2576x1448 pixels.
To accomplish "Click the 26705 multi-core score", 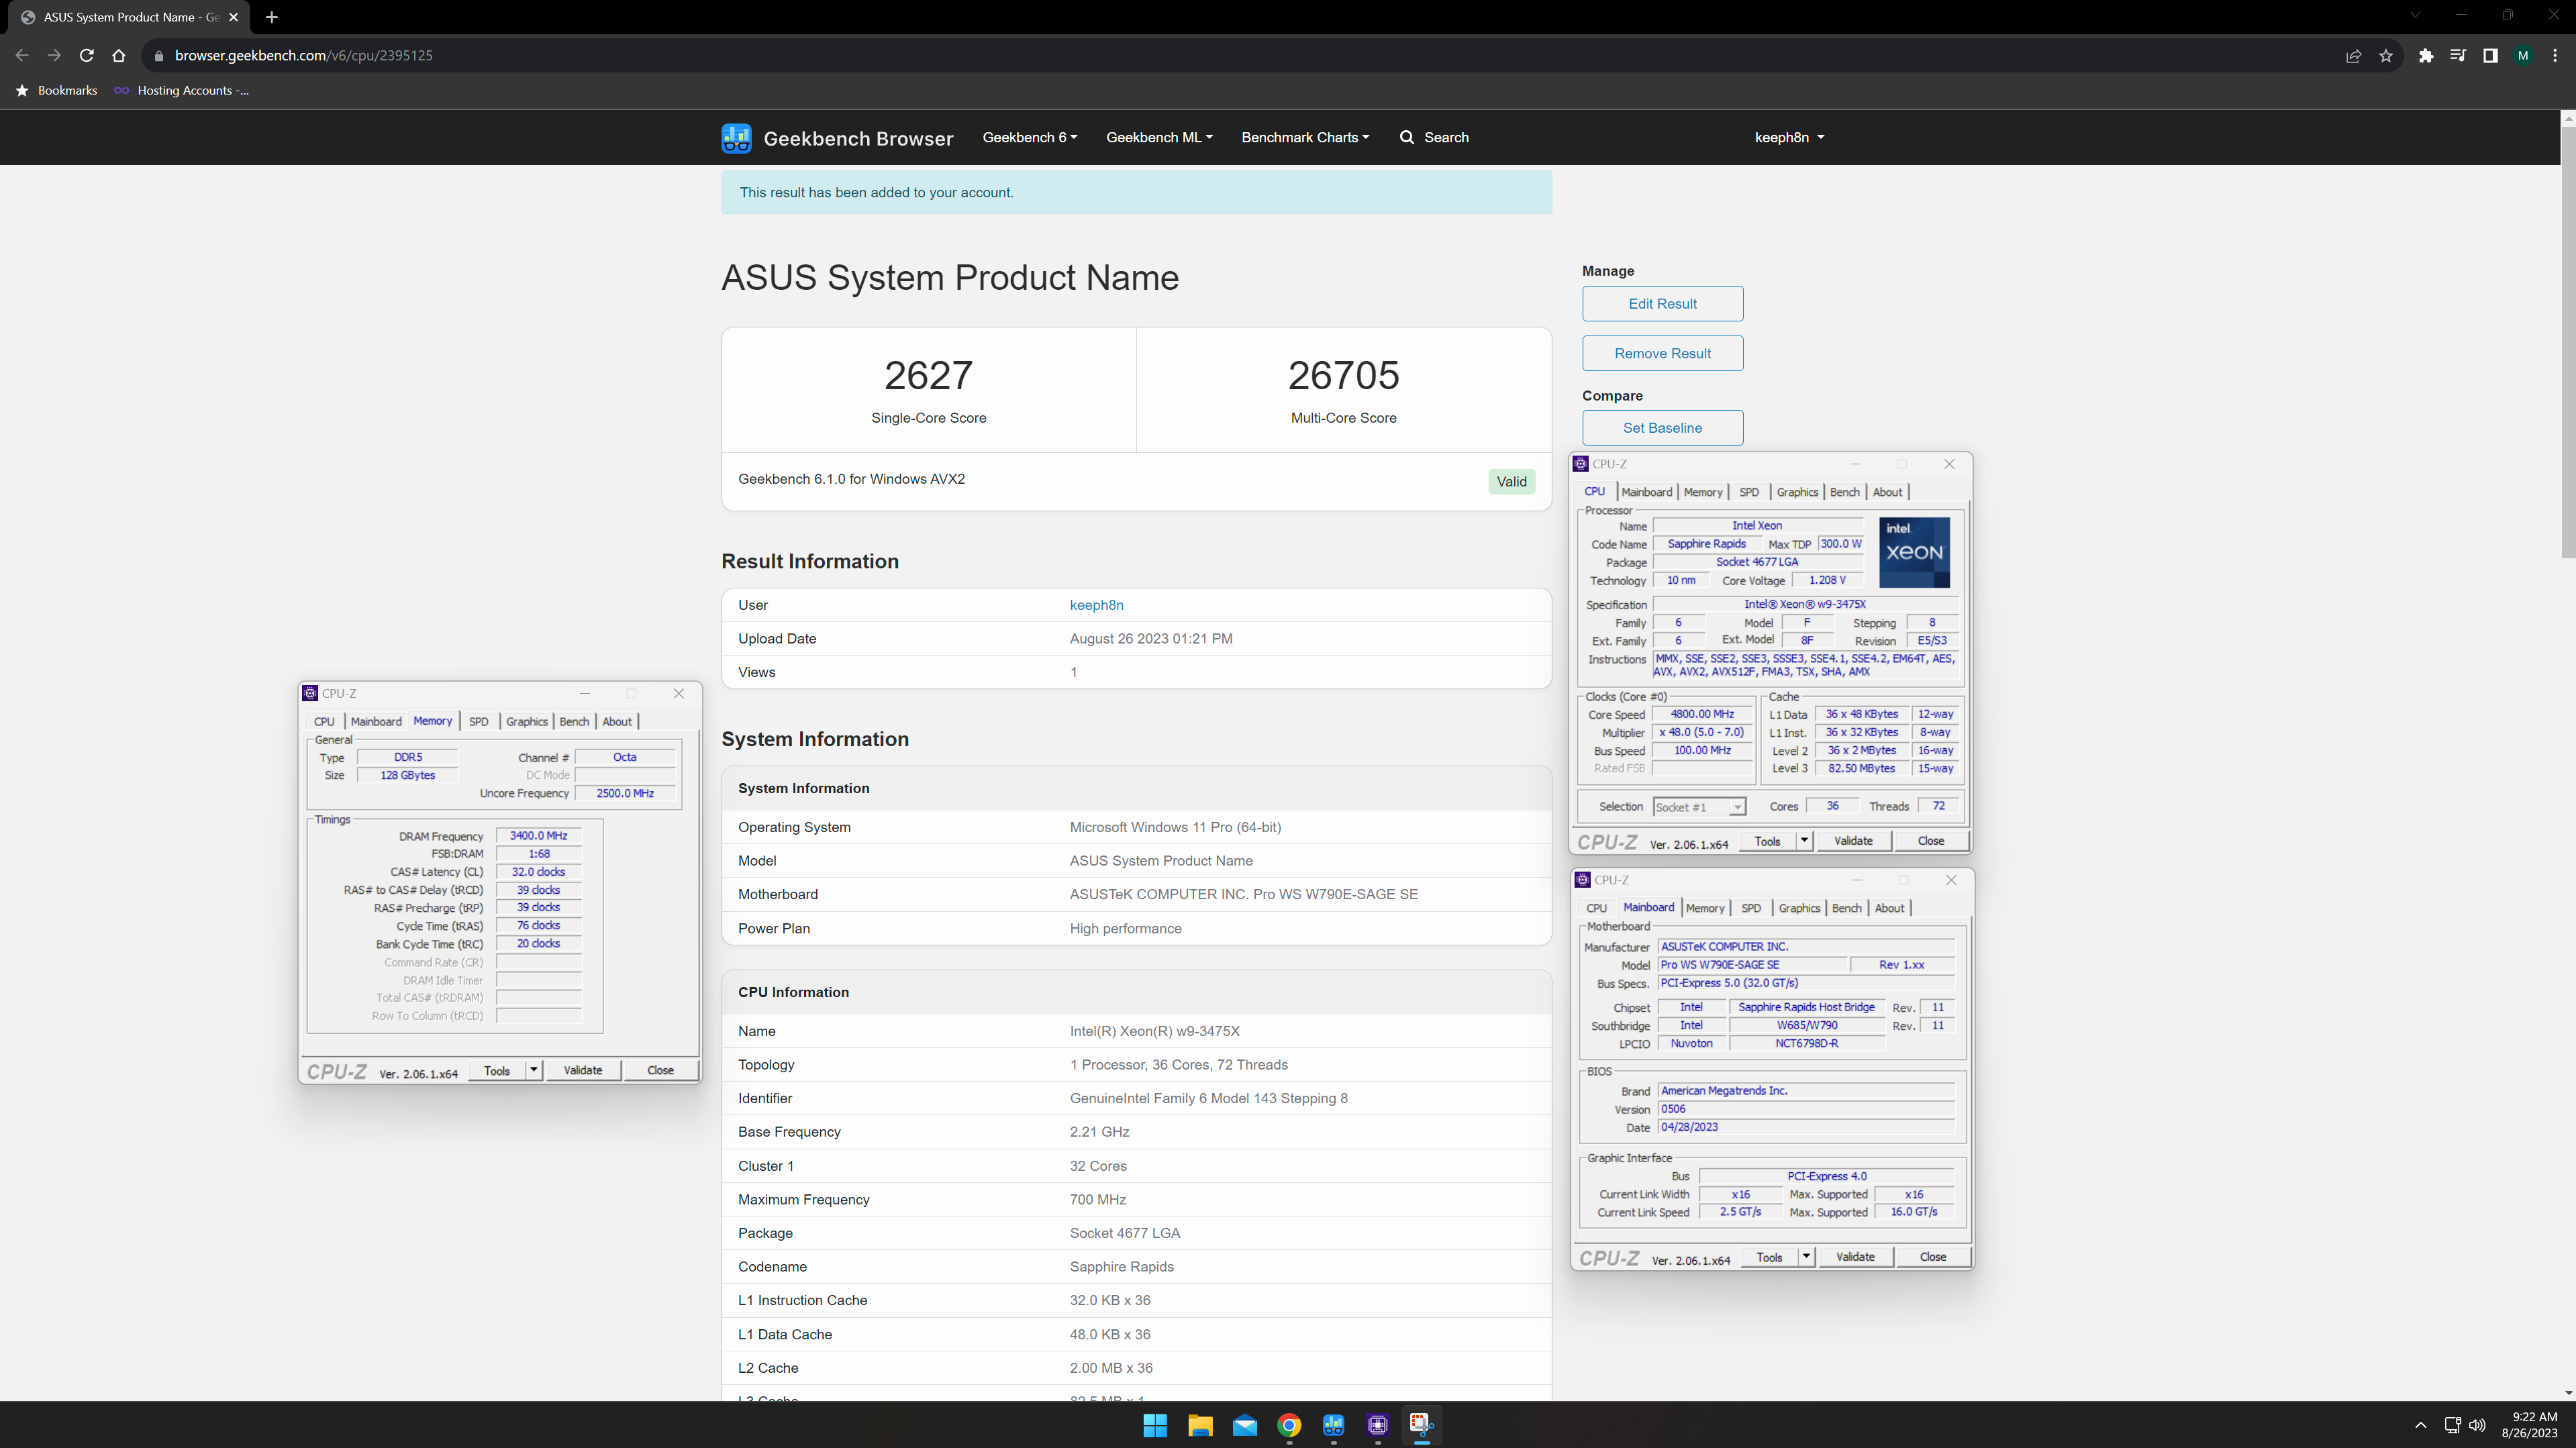I will (x=1343, y=375).
